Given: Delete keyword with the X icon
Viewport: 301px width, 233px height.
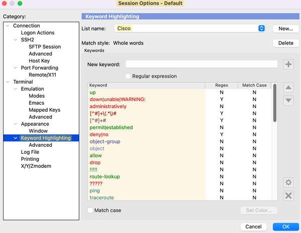Looking at the screenshot, I should tap(288, 195).
